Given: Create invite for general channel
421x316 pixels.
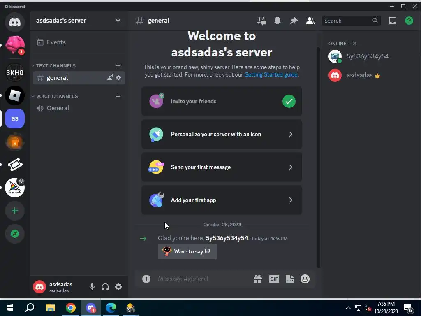Looking at the screenshot, I should 110,78.
